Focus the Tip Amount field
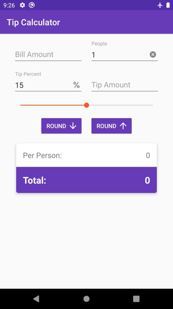This screenshot has width=173, height=309. point(124,85)
